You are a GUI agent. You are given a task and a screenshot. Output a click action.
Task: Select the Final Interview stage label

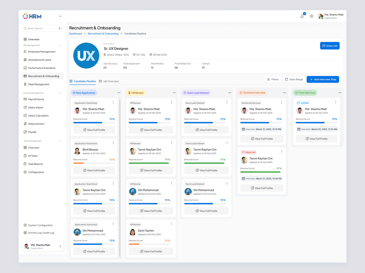305,92
